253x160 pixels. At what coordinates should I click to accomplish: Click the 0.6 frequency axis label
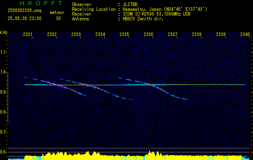(4, 152)
